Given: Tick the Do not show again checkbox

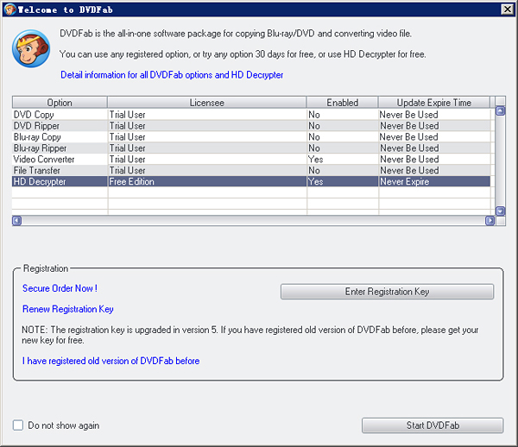Looking at the screenshot, I should pyautogui.click(x=18, y=425).
